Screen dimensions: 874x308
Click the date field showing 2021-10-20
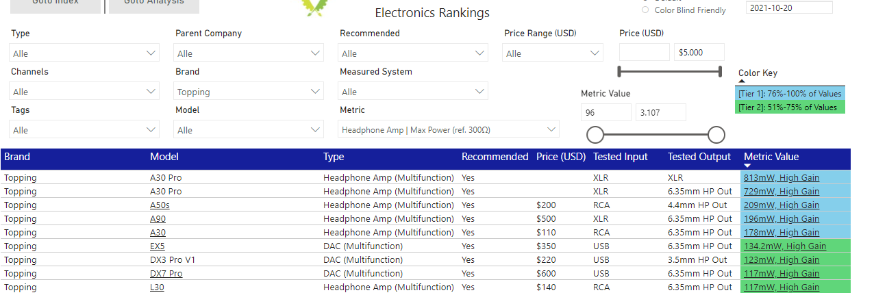789,8
